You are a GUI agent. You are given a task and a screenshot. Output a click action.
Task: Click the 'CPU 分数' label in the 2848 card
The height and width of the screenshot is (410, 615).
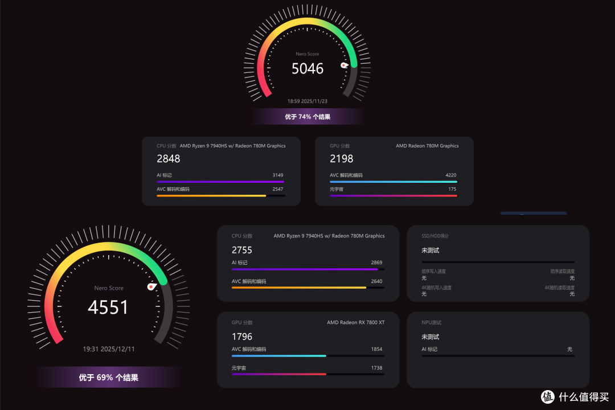pyautogui.click(x=166, y=146)
